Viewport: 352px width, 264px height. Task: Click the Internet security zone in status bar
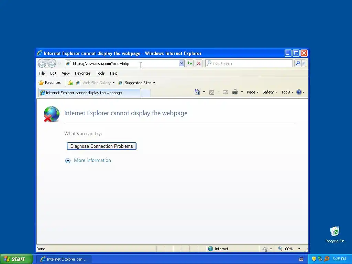pos(218,249)
